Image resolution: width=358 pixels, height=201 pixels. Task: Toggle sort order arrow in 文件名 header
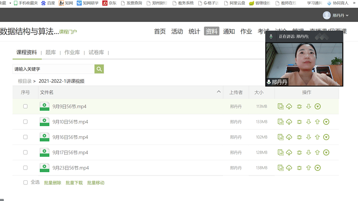pyautogui.click(x=219, y=92)
